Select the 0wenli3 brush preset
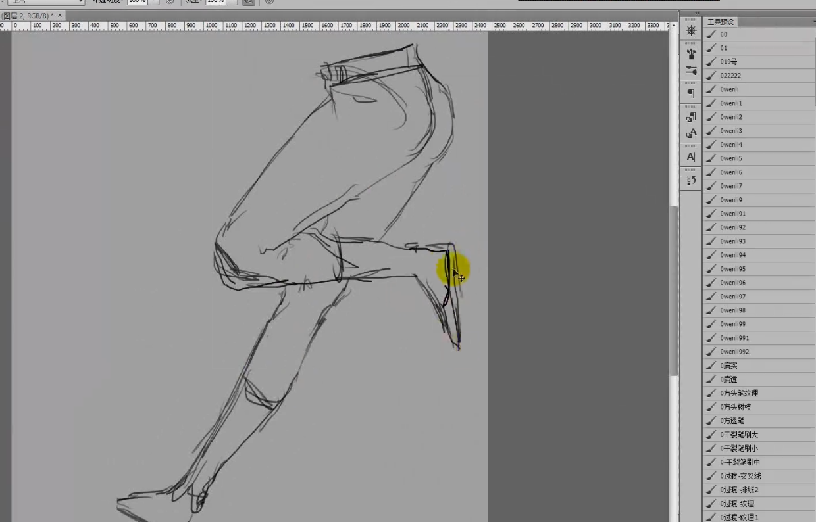This screenshot has height=522, width=816. pyautogui.click(x=759, y=131)
